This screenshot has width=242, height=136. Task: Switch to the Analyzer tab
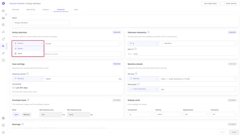pyautogui.click(x=46, y=10)
